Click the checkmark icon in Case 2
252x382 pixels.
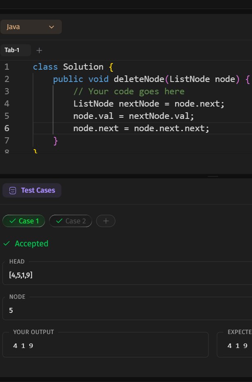coord(59,221)
